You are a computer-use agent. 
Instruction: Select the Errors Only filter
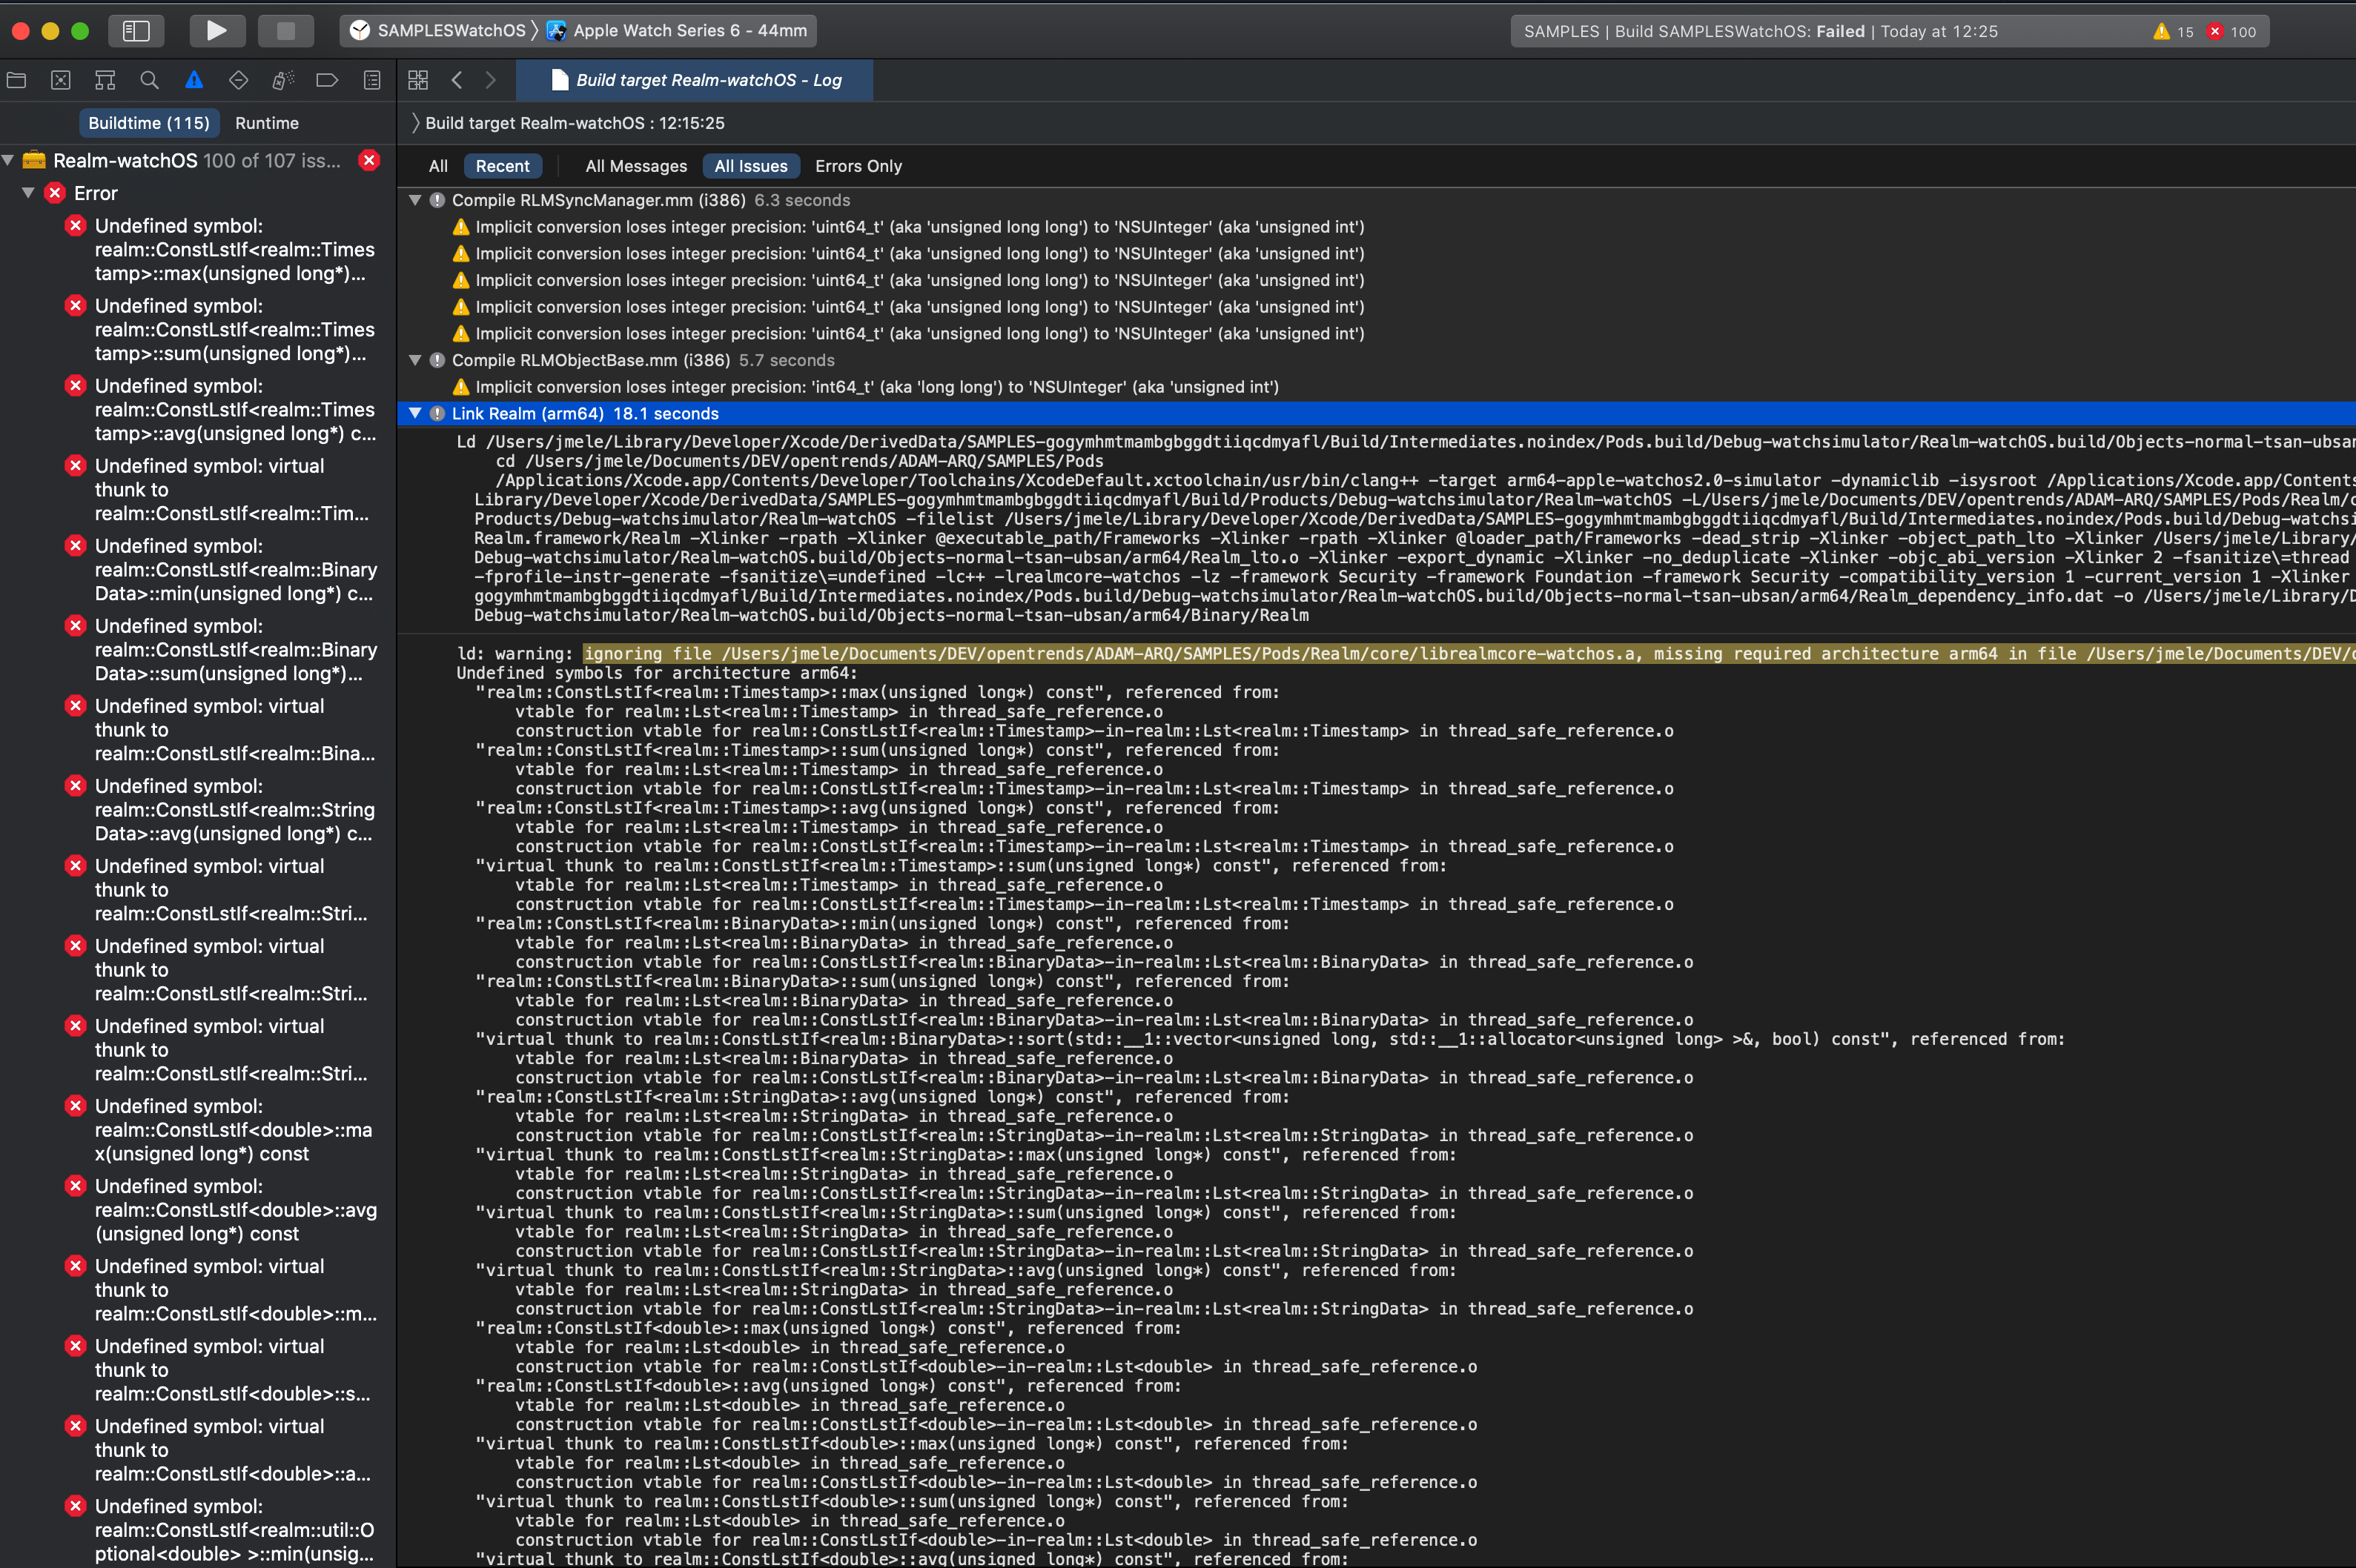tap(857, 166)
